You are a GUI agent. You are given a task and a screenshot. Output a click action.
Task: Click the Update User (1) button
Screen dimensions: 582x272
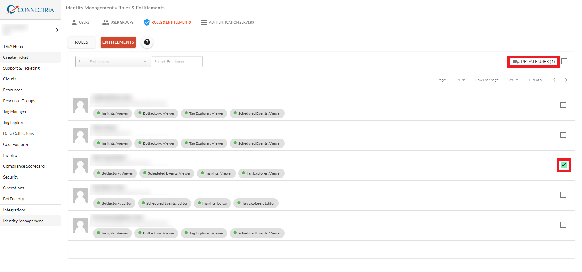(x=534, y=61)
